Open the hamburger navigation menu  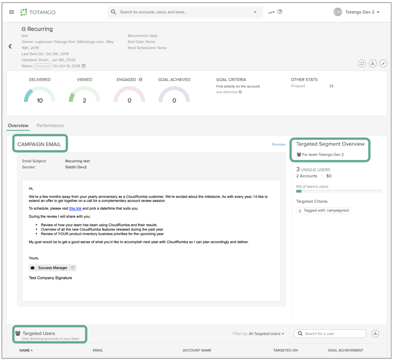pos(12,12)
